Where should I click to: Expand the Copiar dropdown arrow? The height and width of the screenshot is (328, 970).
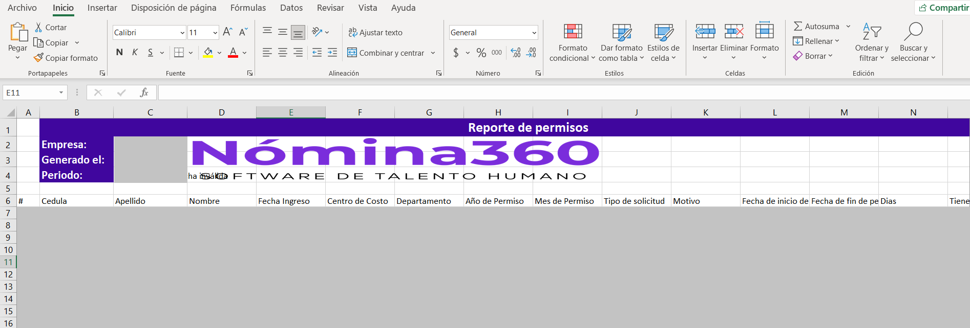[77, 43]
